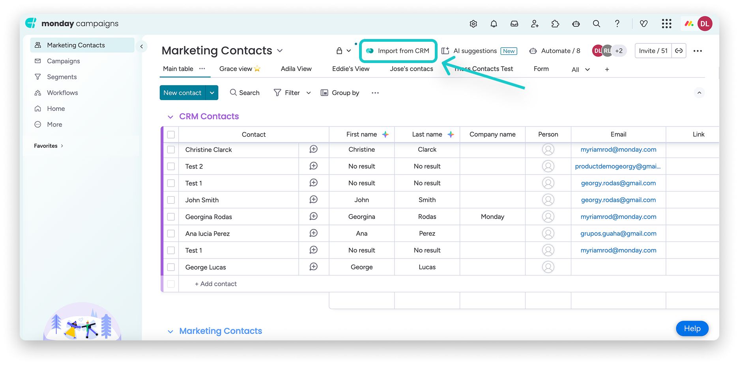Open the All views dropdown

tap(581, 69)
